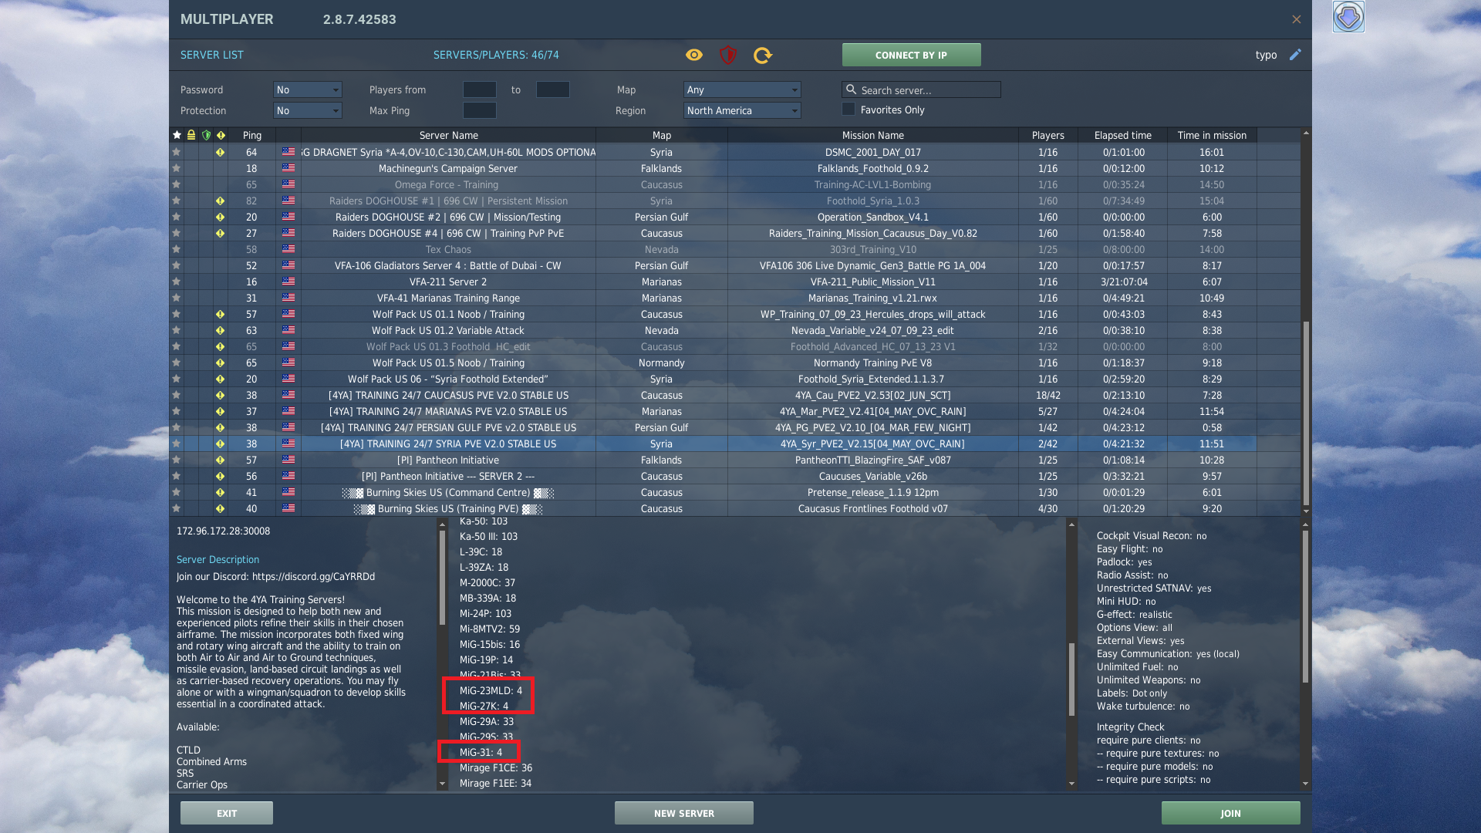
Task: Click the green JOIN button
Action: point(1230,813)
